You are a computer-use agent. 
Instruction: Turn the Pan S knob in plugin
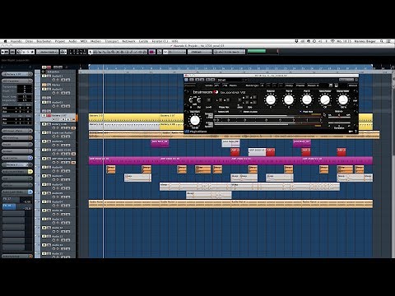pos(307,99)
